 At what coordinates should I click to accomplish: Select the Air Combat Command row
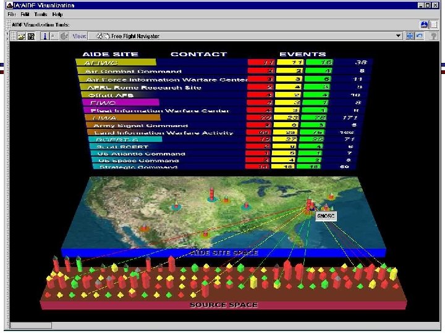[x=224, y=71]
